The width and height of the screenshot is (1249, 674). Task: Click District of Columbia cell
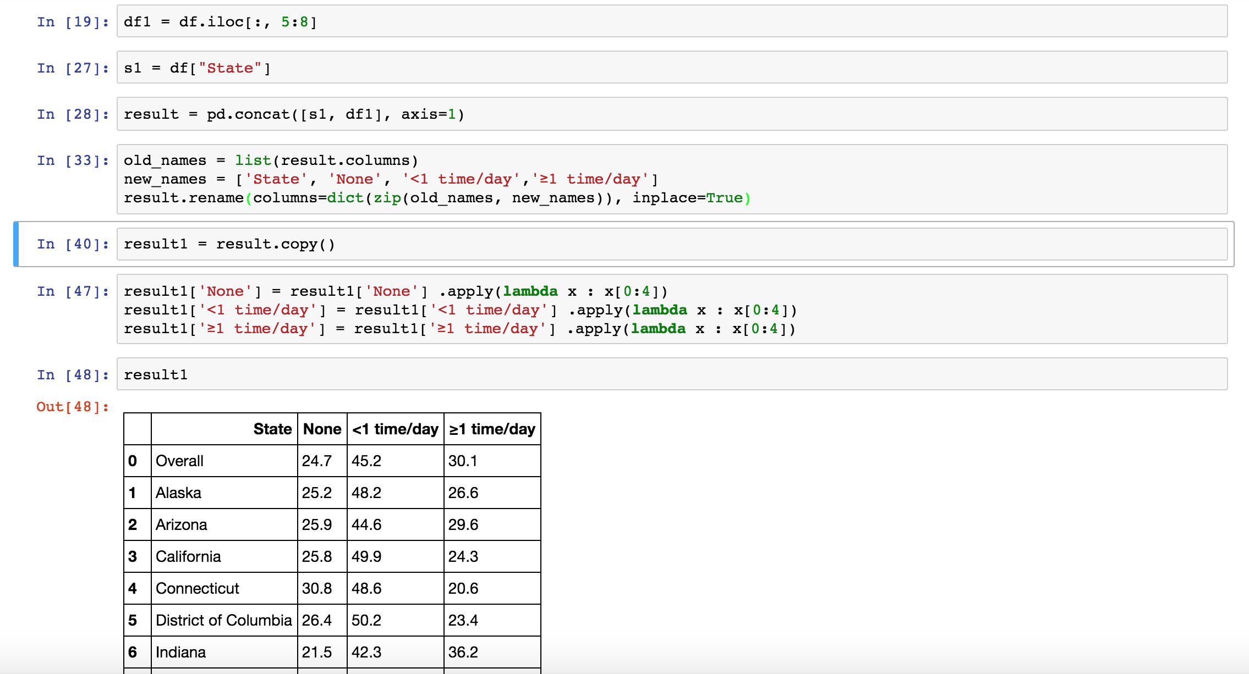point(223,620)
